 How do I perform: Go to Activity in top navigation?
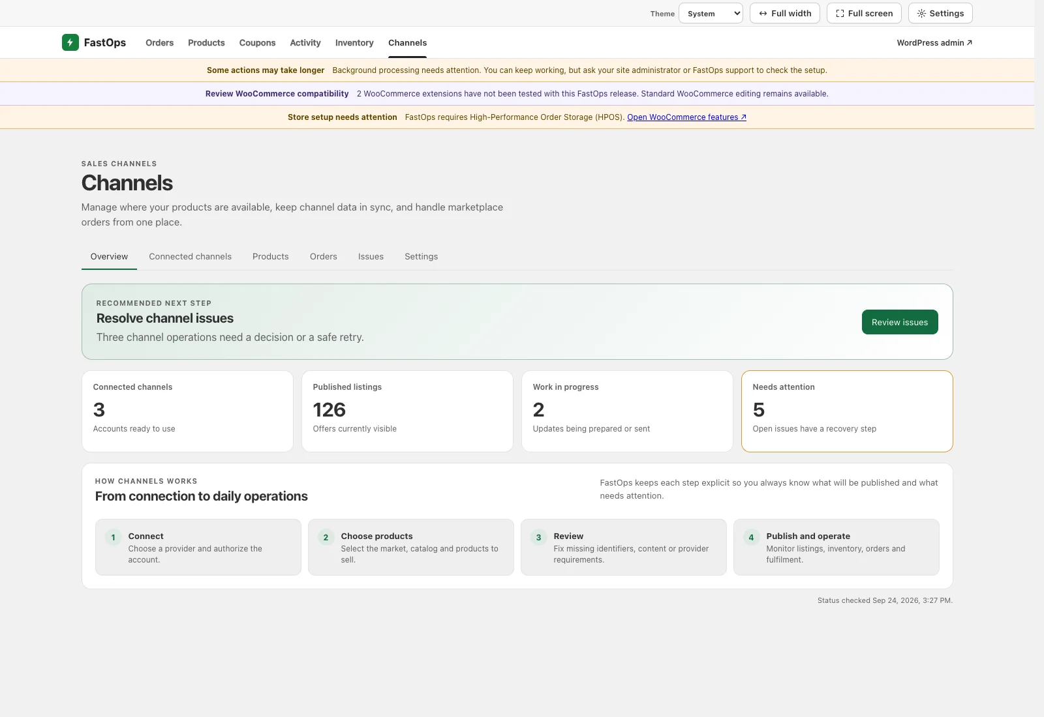click(x=305, y=42)
